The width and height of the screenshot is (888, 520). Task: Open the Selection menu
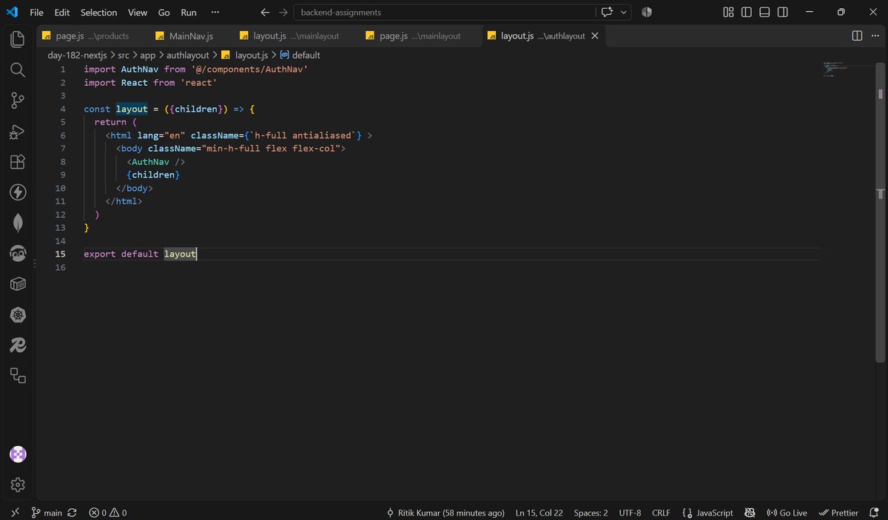click(x=98, y=12)
